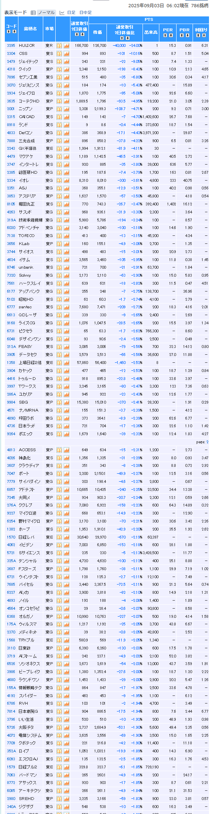The height and width of the screenshot is (814, 213).
Task: Select the セブン工業 name cell
Action: (30, 77)
